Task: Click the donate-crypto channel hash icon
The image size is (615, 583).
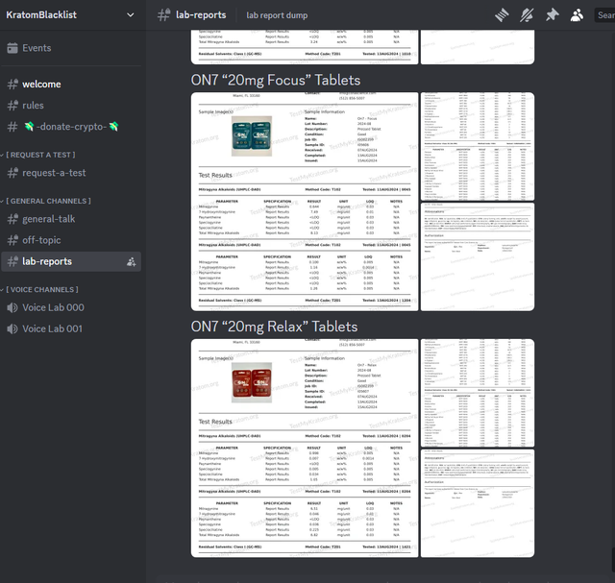Action: tap(12, 127)
